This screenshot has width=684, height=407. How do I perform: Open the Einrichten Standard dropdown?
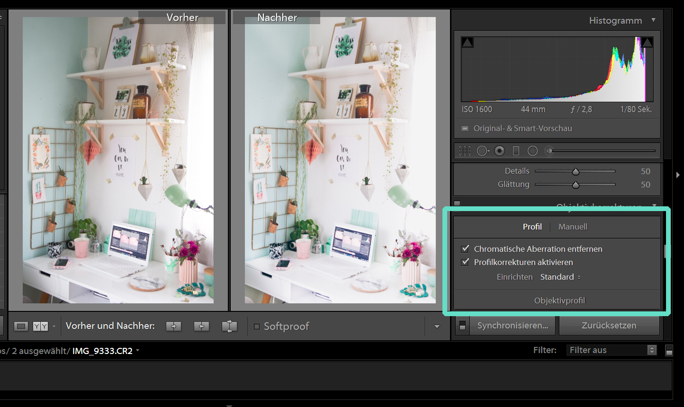point(560,277)
